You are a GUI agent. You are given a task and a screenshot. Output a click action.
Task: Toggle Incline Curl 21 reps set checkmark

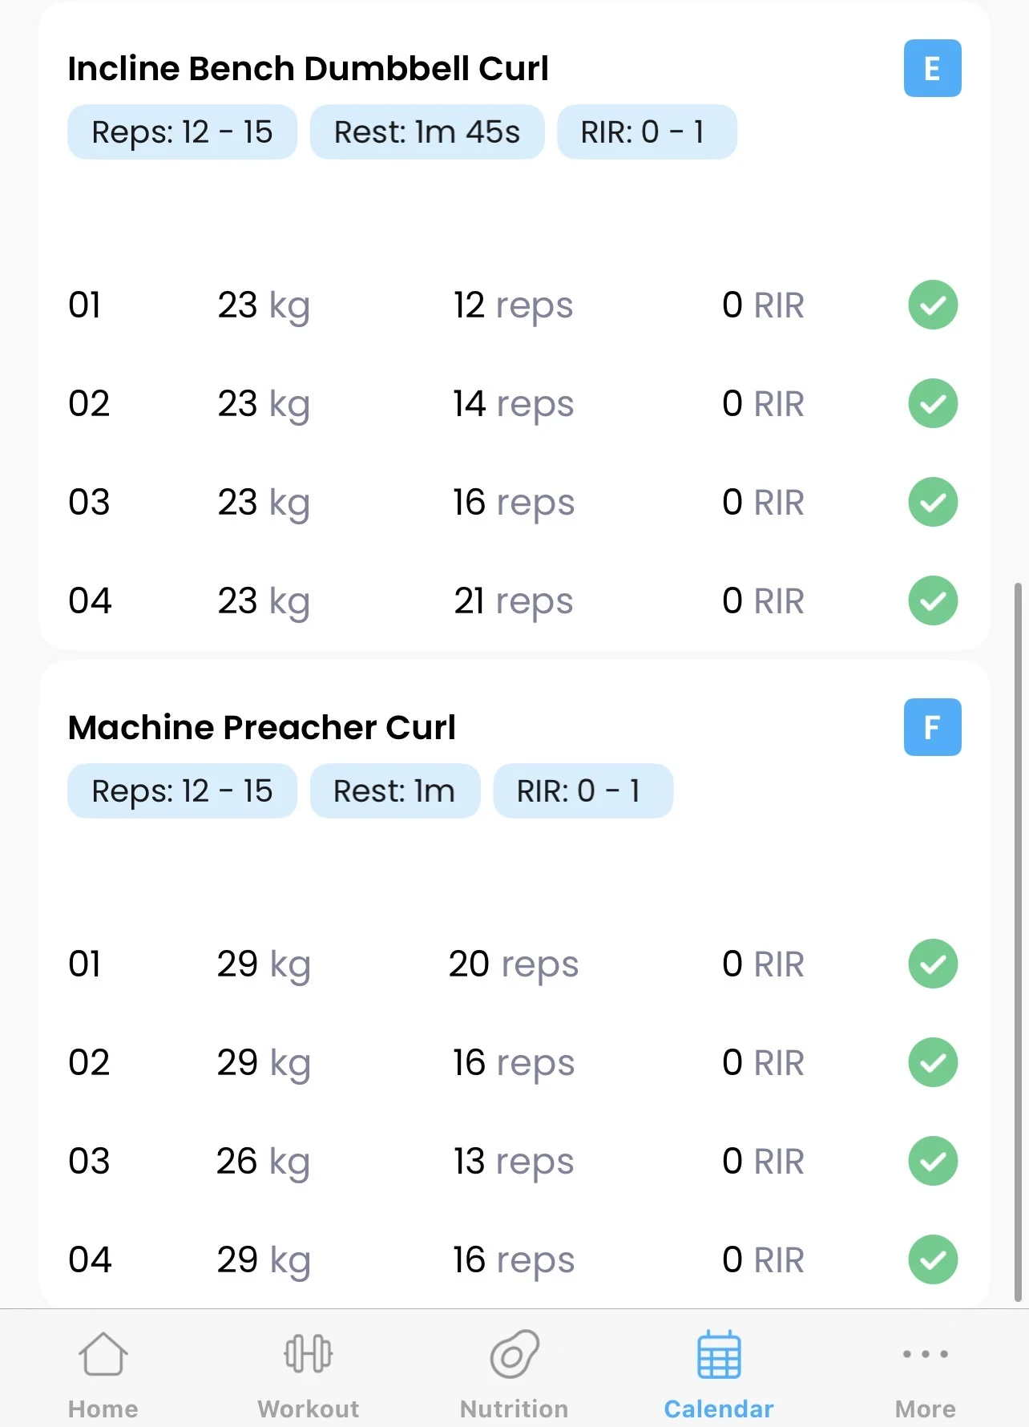click(932, 600)
